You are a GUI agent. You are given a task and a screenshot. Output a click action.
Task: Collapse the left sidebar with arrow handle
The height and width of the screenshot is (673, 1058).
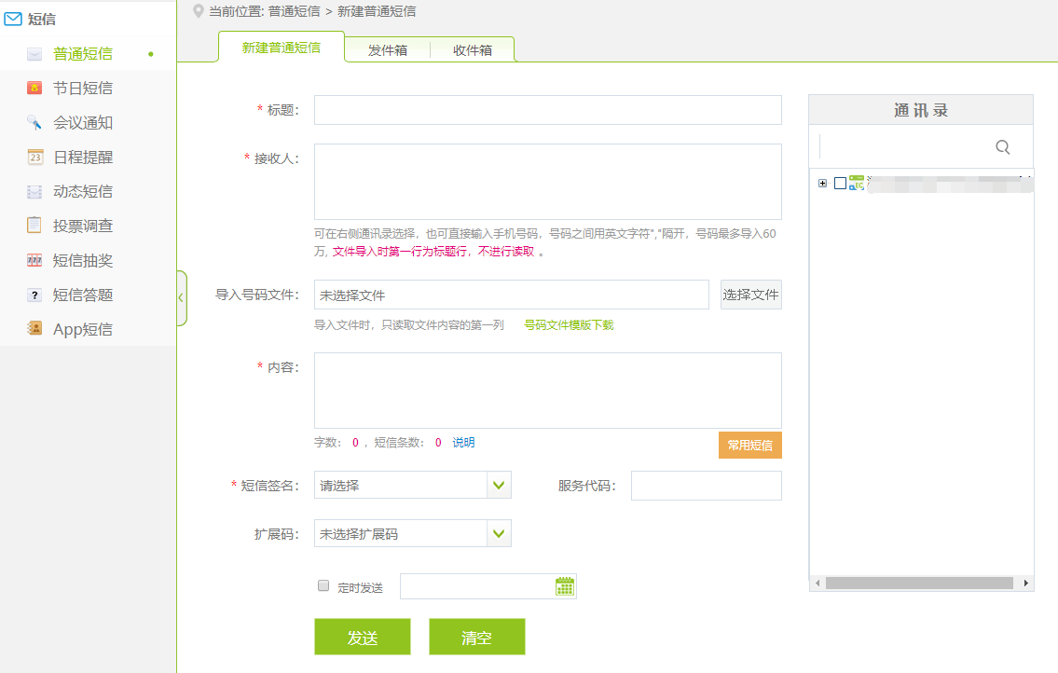click(x=181, y=297)
